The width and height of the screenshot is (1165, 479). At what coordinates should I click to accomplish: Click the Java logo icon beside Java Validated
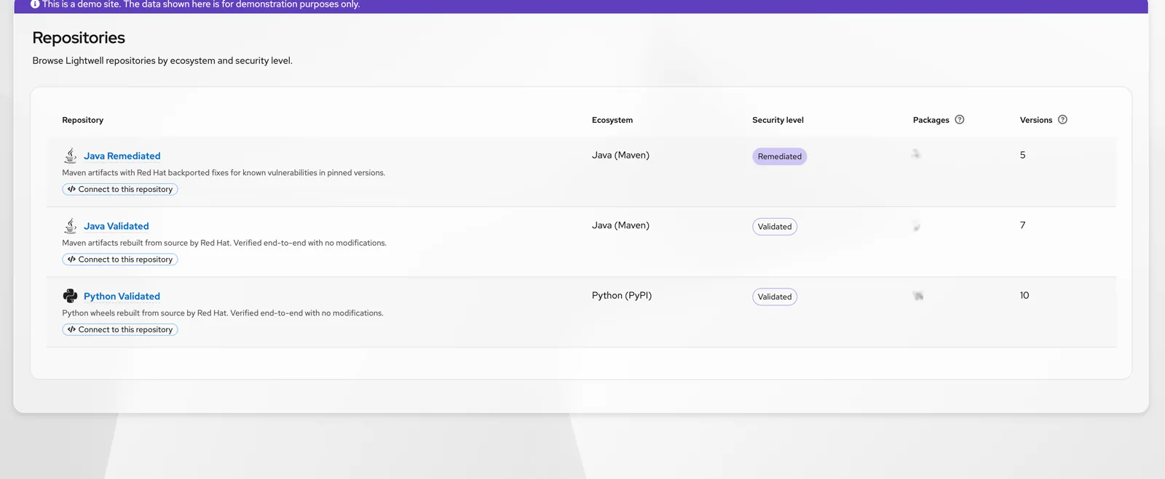pyautogui.click(x=70, y=226)
